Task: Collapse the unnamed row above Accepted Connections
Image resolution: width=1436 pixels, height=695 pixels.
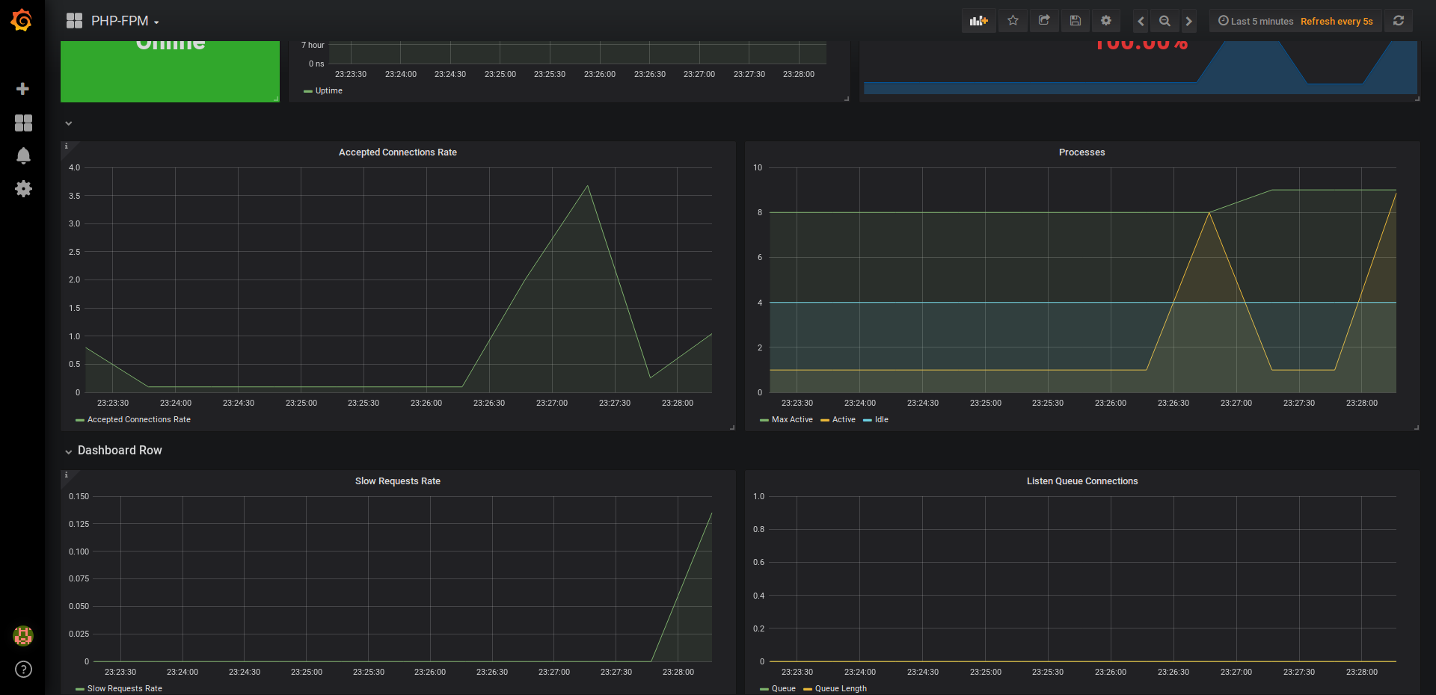Action: 68,123
